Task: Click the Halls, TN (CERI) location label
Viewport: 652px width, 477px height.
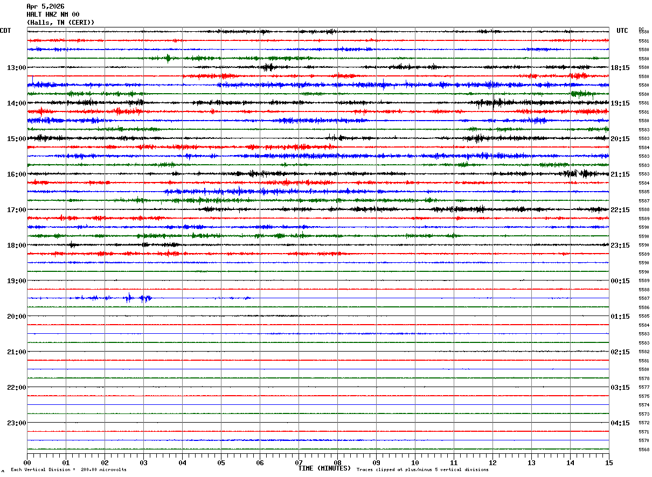Action: [x=60, y=23]
